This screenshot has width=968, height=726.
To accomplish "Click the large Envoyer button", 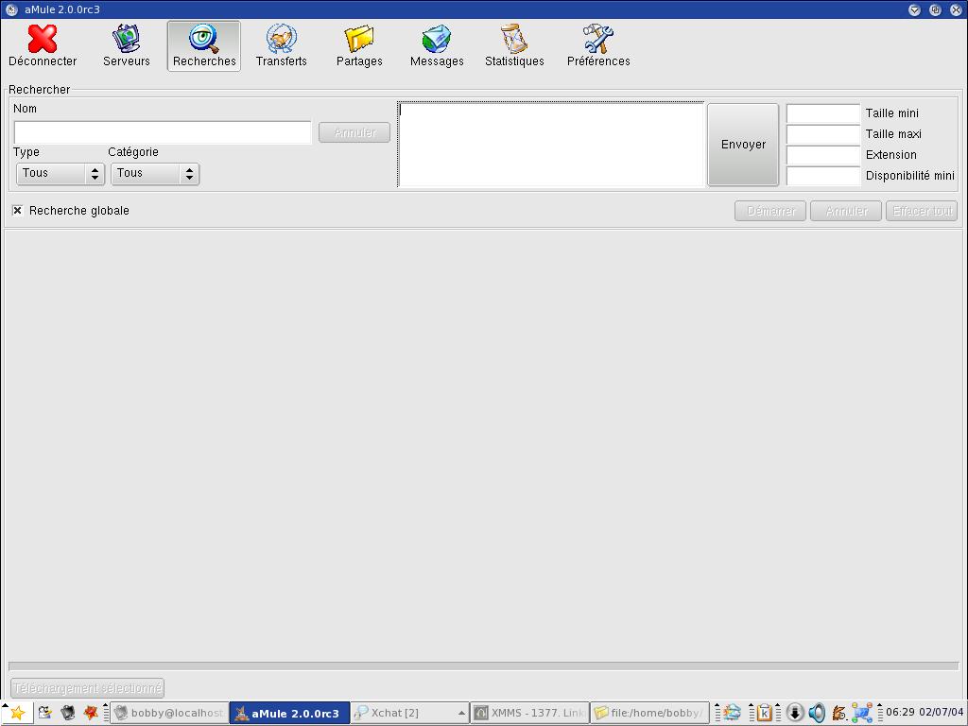I will click(743, 145).
